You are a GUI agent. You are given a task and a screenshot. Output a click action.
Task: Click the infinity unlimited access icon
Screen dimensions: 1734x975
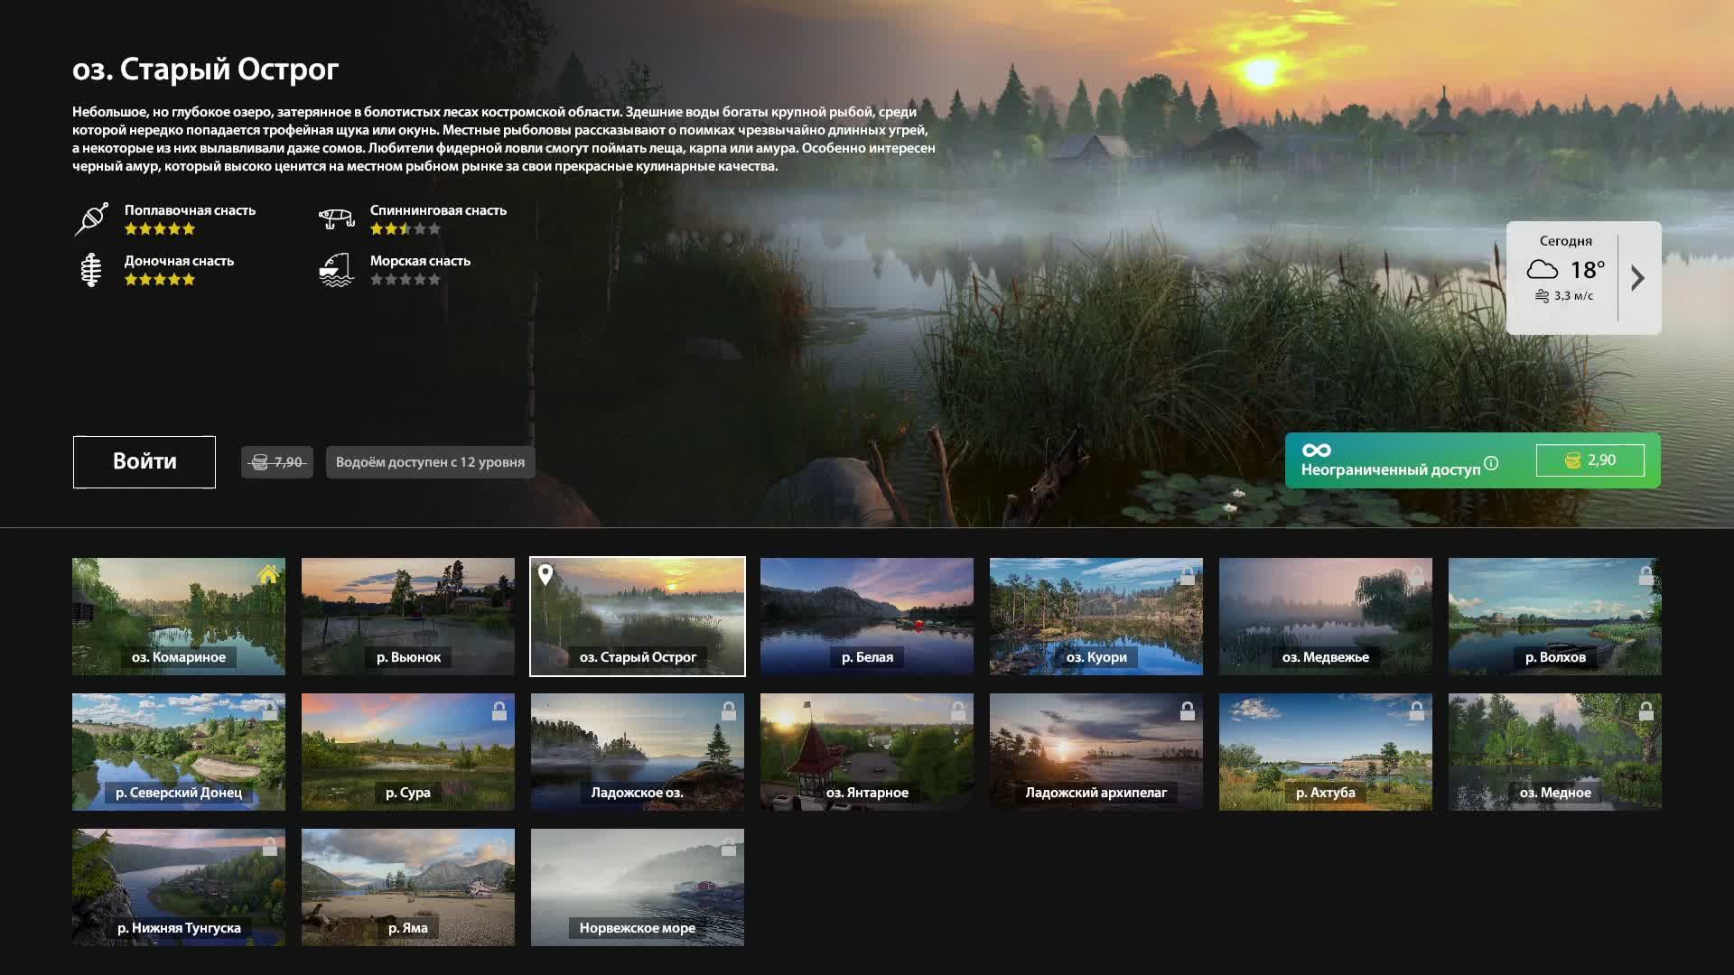[1316, 450]
